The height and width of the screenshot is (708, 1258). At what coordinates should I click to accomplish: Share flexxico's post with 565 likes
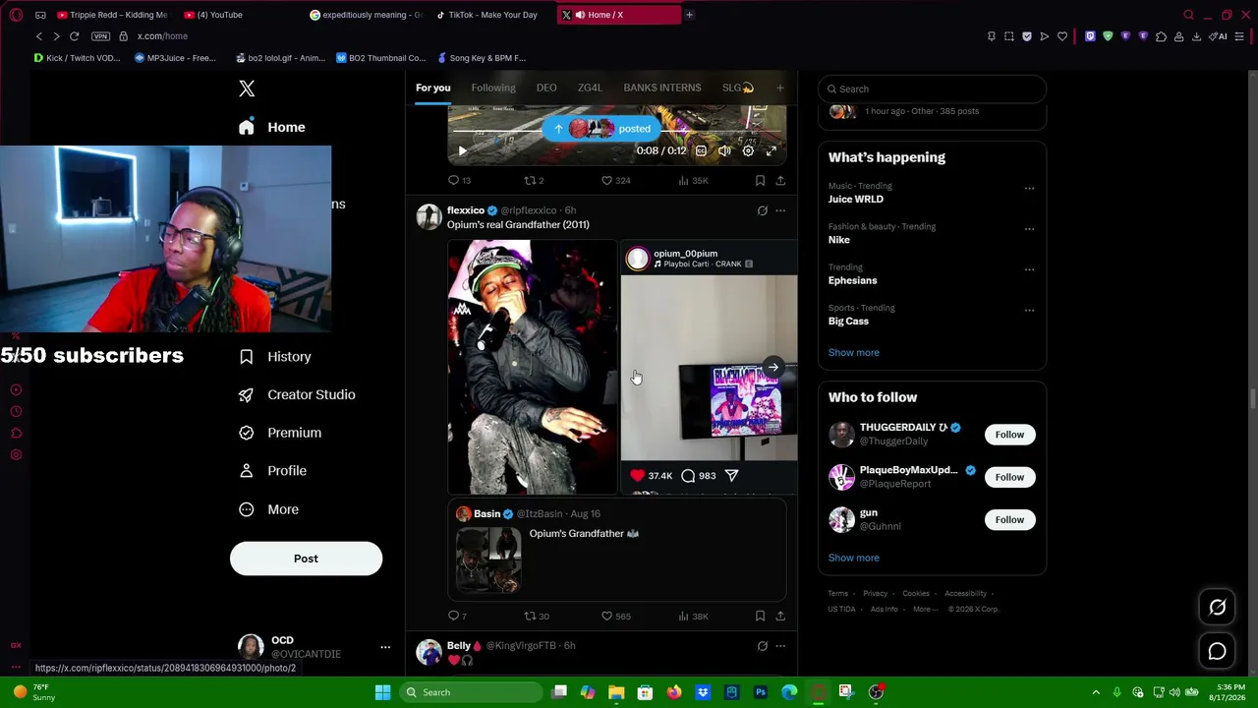click(x=780, y=617)
